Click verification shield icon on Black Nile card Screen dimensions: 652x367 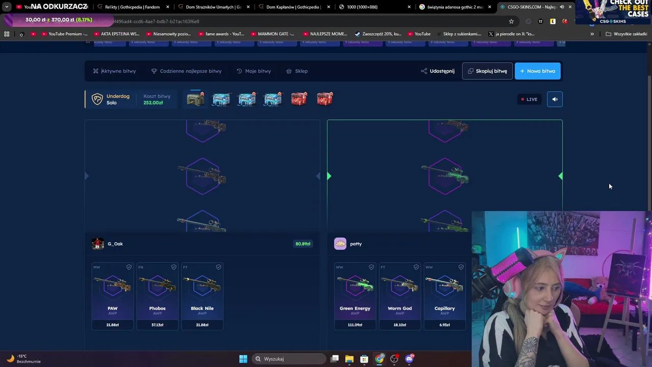point(219,267)
